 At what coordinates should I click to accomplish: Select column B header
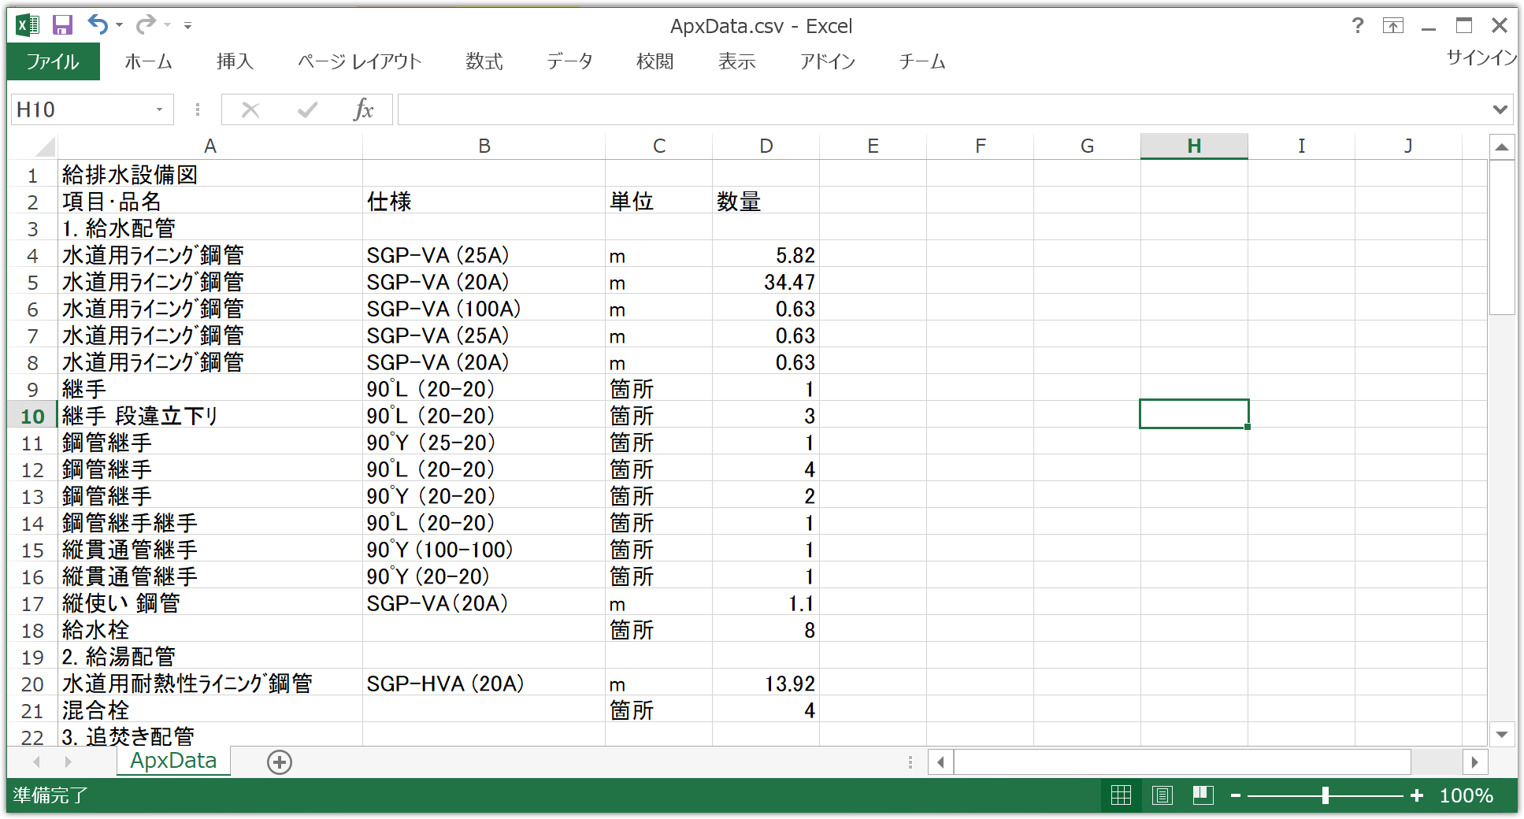click(x=484, y=146)
